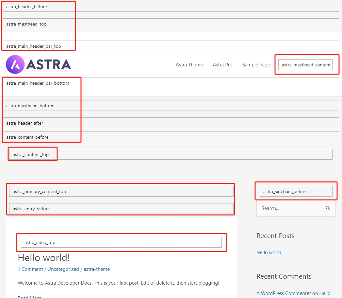Click the astra_primary_content_top hook label
Viewport: 342px width, 298px height.
(x=39, y=192)
